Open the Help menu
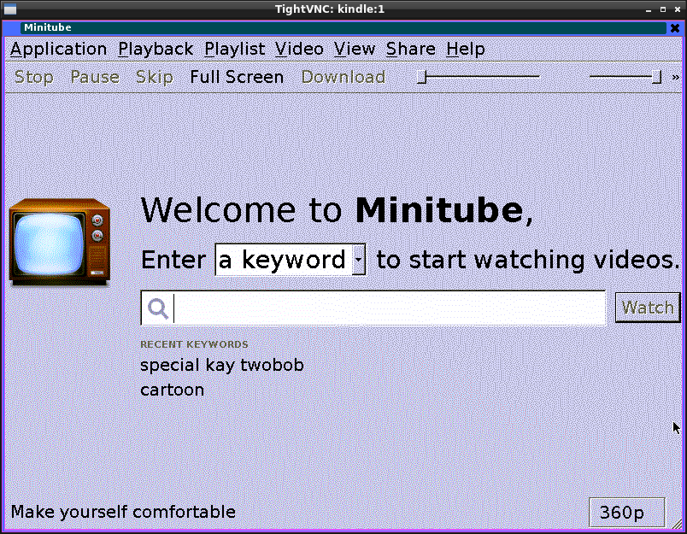Image resolution: width=687 pixels, height=534 pixels. point(466,49)
